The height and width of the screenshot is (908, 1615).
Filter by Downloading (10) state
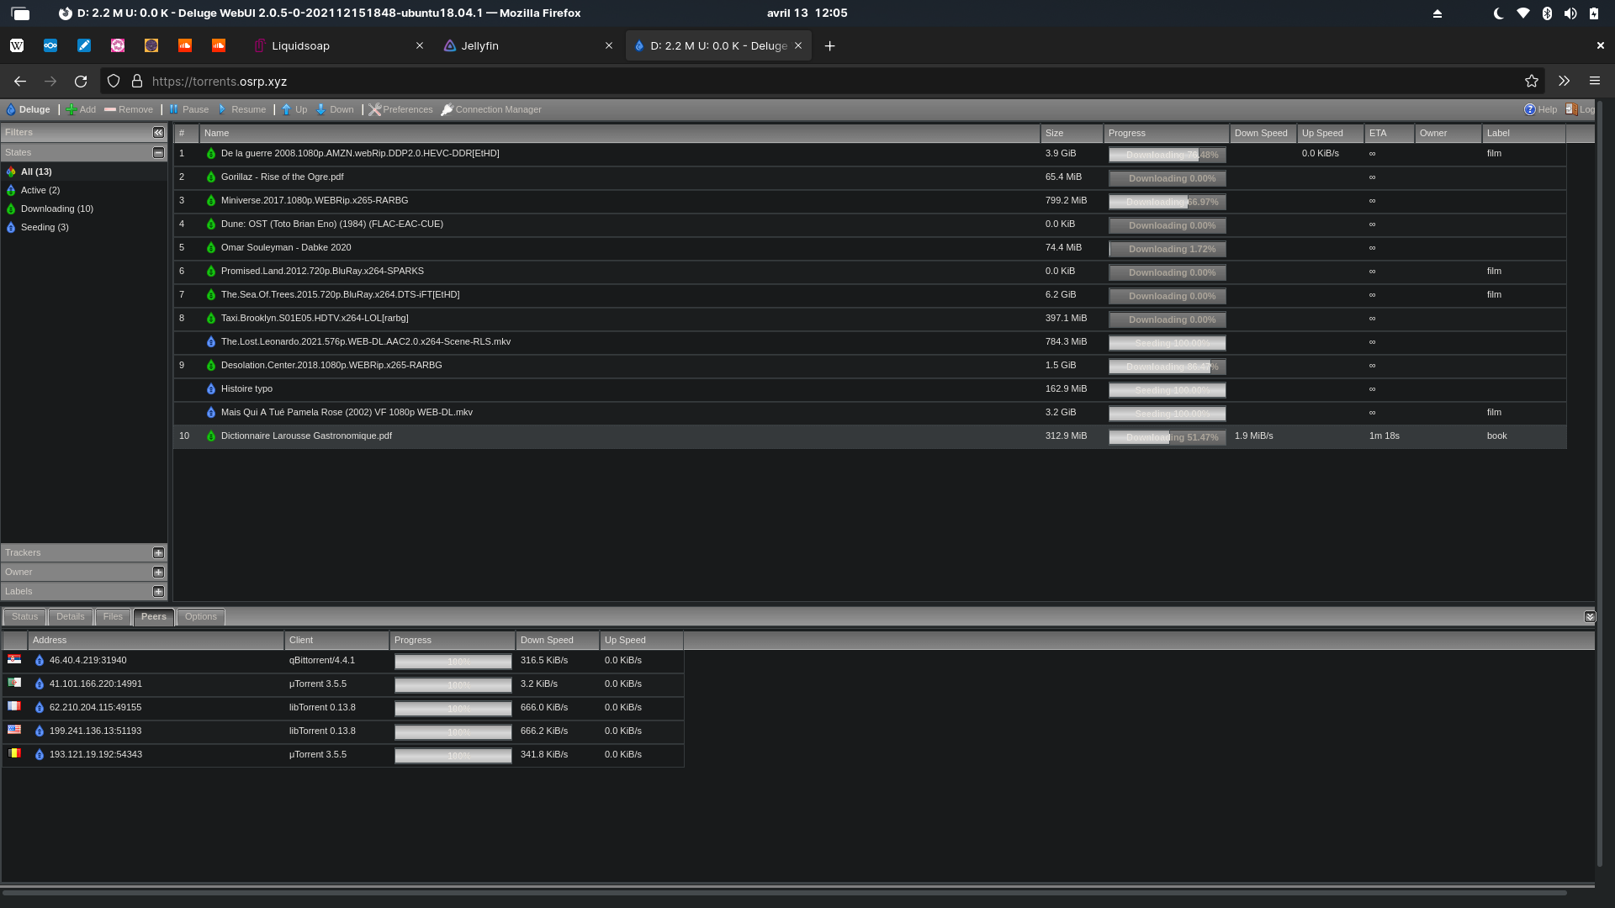click(x=56, y=209)
